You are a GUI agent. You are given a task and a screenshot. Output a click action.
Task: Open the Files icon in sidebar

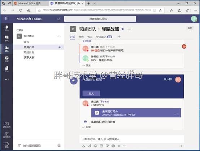[6, 69]
